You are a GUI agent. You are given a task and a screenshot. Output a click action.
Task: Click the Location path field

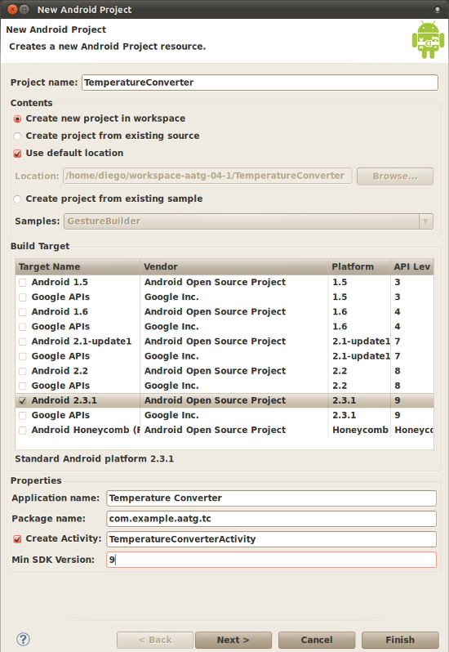click(x=207, y=176)
